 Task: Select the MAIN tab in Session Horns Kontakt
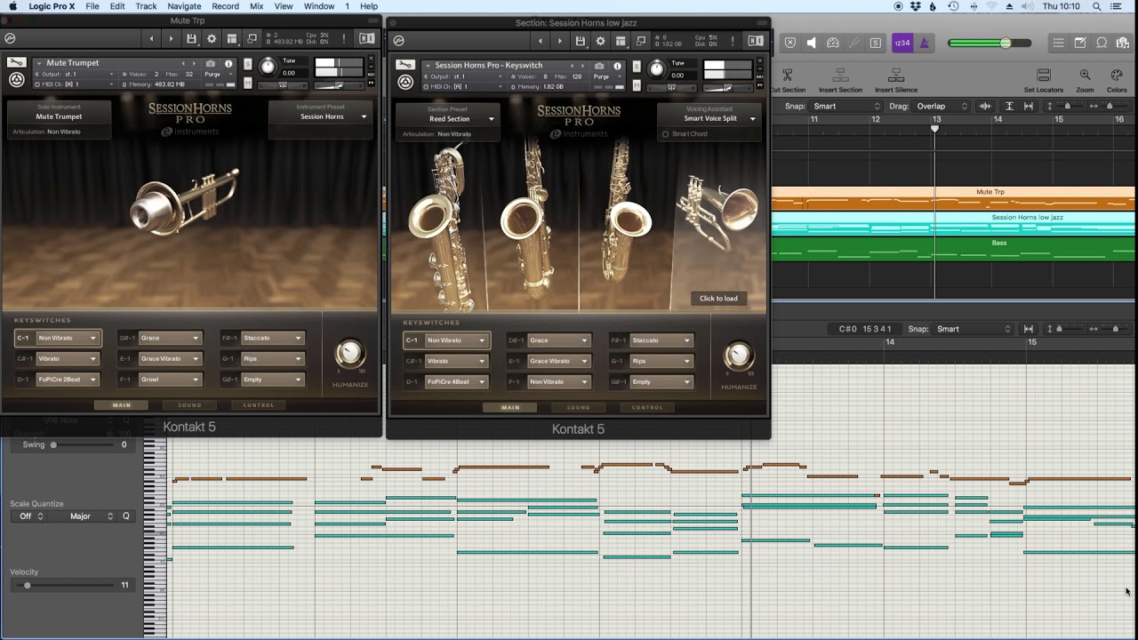pos(510,408)
